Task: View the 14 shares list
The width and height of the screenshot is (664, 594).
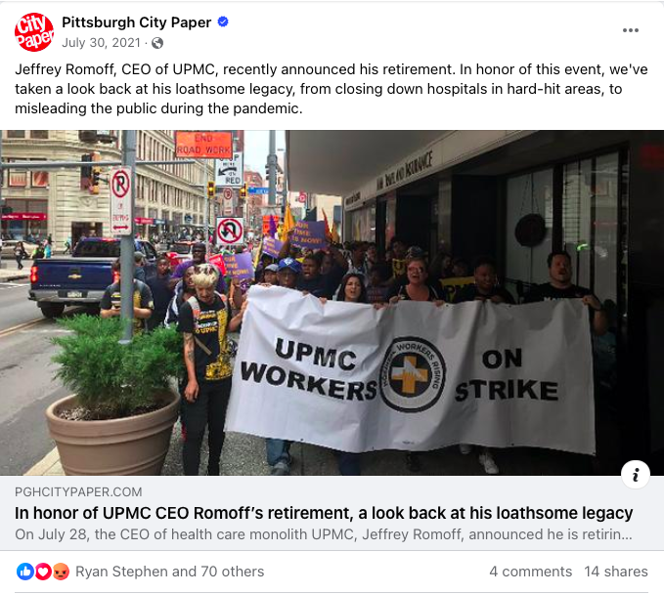Action: click(616, 572)
